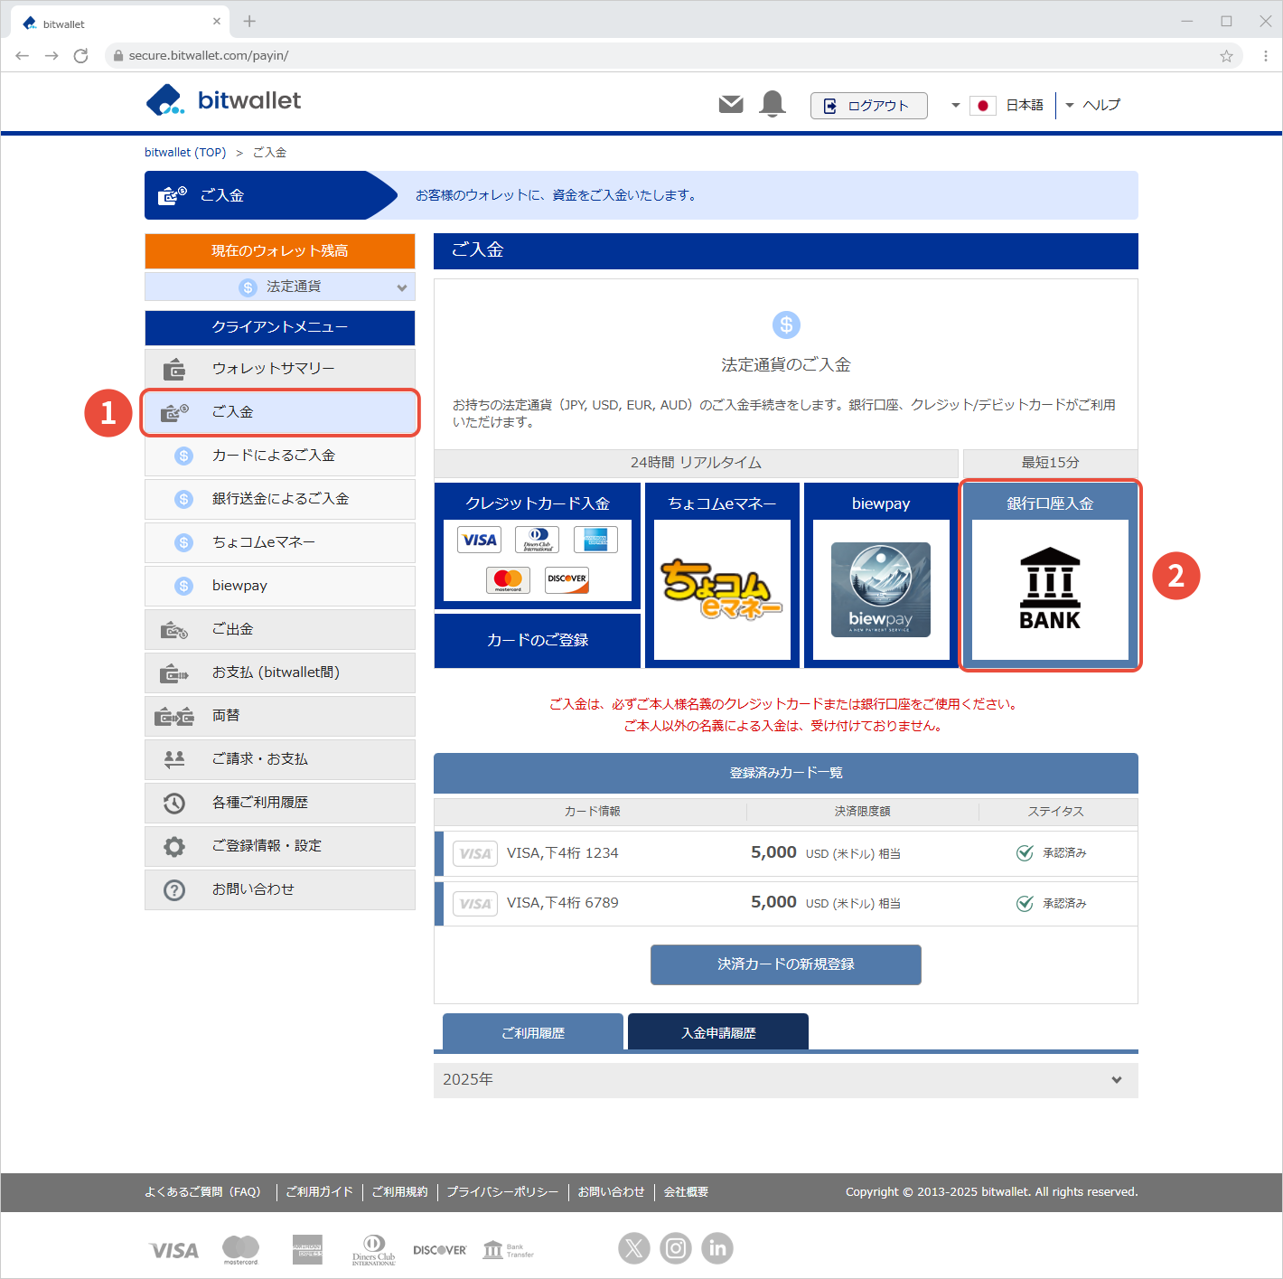This screenshot has width=1283, height=1279.
Task: Open a new browser tab
Action: [249, 21]
